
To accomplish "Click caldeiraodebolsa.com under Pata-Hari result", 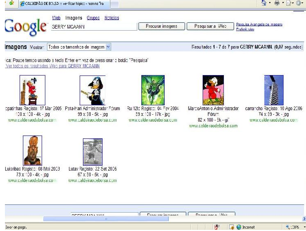I will click(92, 120).
